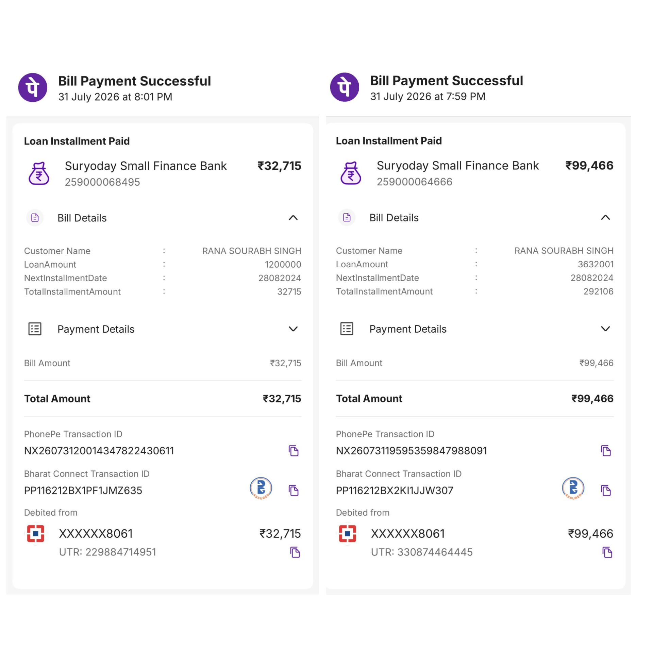This screenshot has width=653, height=653.
Task: Click the Bharat Connect Assured badge in ₹32,715 receipt
Action: click(x=261, y=488)
